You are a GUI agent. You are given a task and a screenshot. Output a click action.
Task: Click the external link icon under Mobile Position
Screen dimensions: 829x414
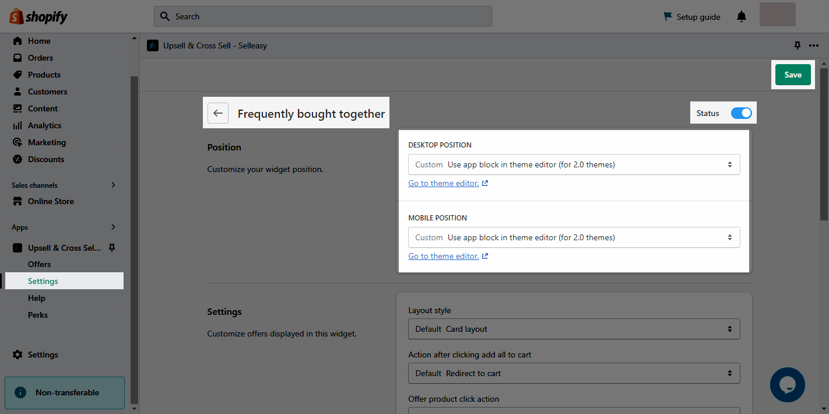point(485,256)
